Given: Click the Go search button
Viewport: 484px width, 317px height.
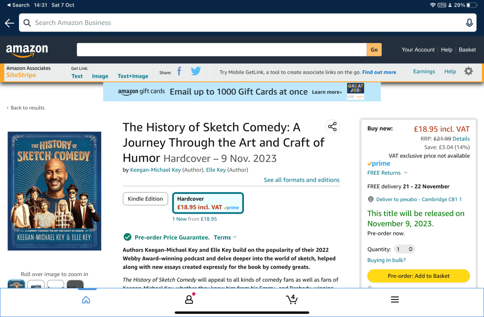Looking at the screenshot, I should coord(374,50).
